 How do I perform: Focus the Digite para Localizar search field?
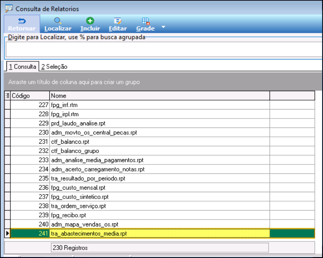point(164,49)
